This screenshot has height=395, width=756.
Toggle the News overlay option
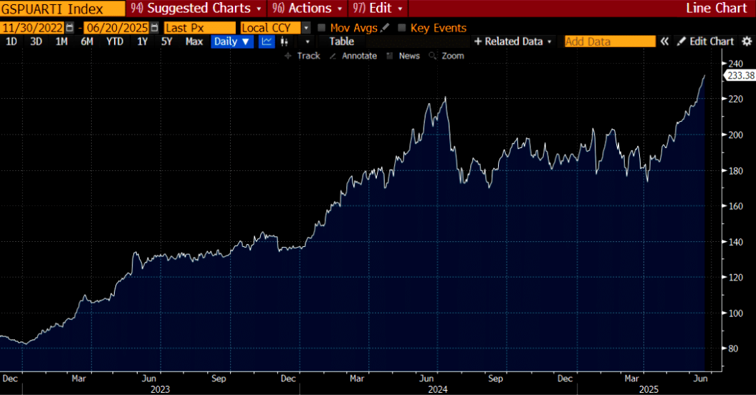click(403, 56)
